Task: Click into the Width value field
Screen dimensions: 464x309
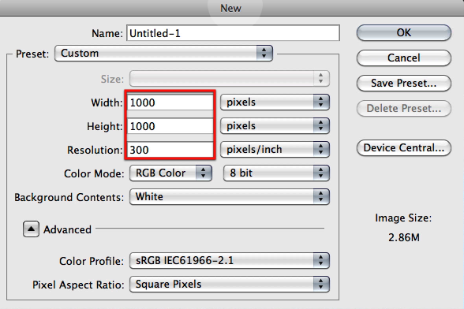Action: tap(170, 102)
